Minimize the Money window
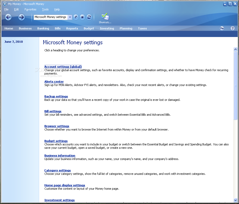 coord(225,4)
